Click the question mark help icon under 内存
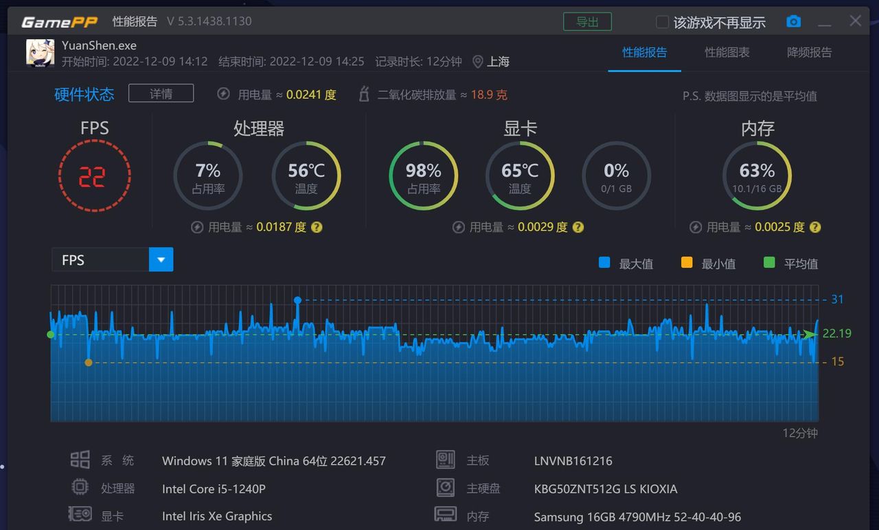The width and height of the screenshot is (879, 530). [x=815, y=227]
